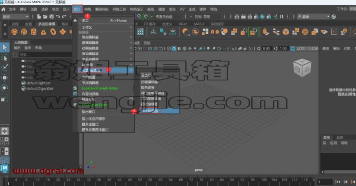Viewport: 356px width, 186px height.
Task: Switch to the 多边形建模 shelf tab
Action: [47, 24]
